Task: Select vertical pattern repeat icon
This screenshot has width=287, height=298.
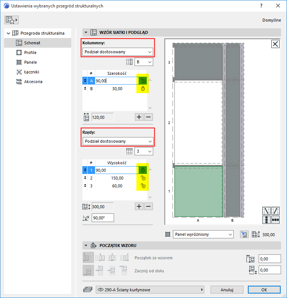Action: (266, 220)
